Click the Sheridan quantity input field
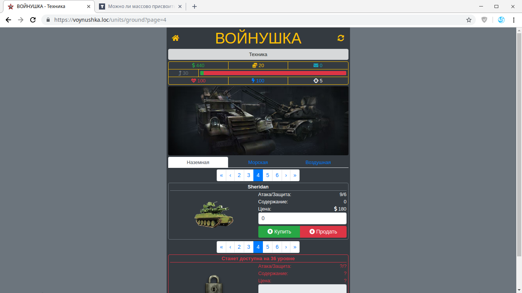 coord(302,219)
